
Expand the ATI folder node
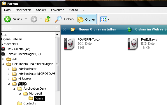coord(3,59)
